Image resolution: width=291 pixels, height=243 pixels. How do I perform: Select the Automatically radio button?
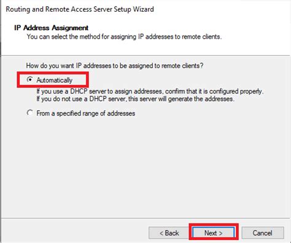point(30,79)
